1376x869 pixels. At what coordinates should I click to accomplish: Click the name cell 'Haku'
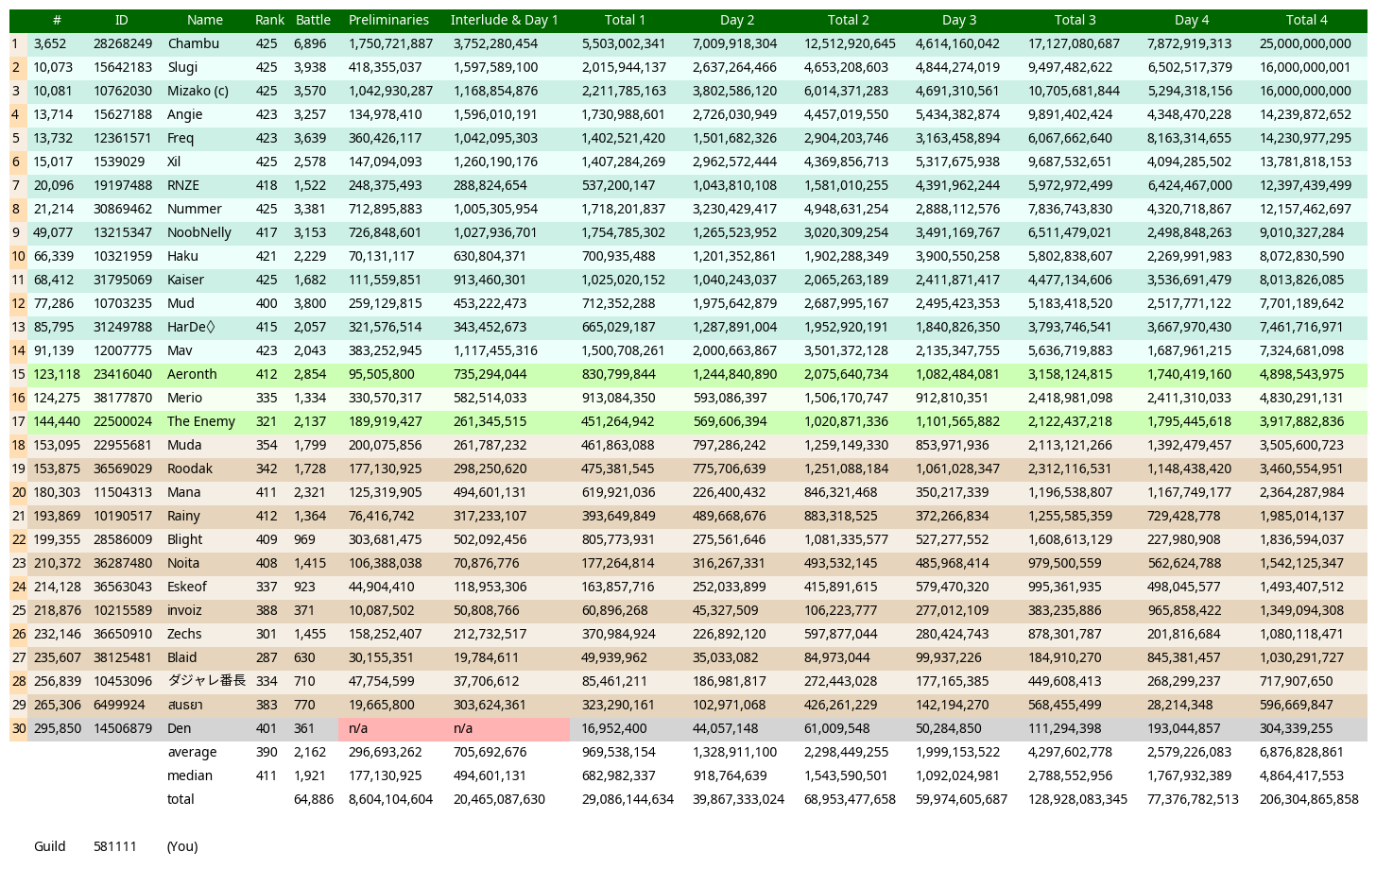(183, 256)
